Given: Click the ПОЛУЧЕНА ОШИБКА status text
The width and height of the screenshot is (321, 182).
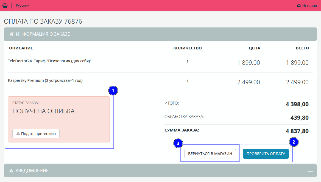Looking at the screenshot, I should [x=43, y=111].
